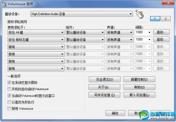Open 帮助(H)
Viewport: 176px width, 122px height.
coord(139,87)
